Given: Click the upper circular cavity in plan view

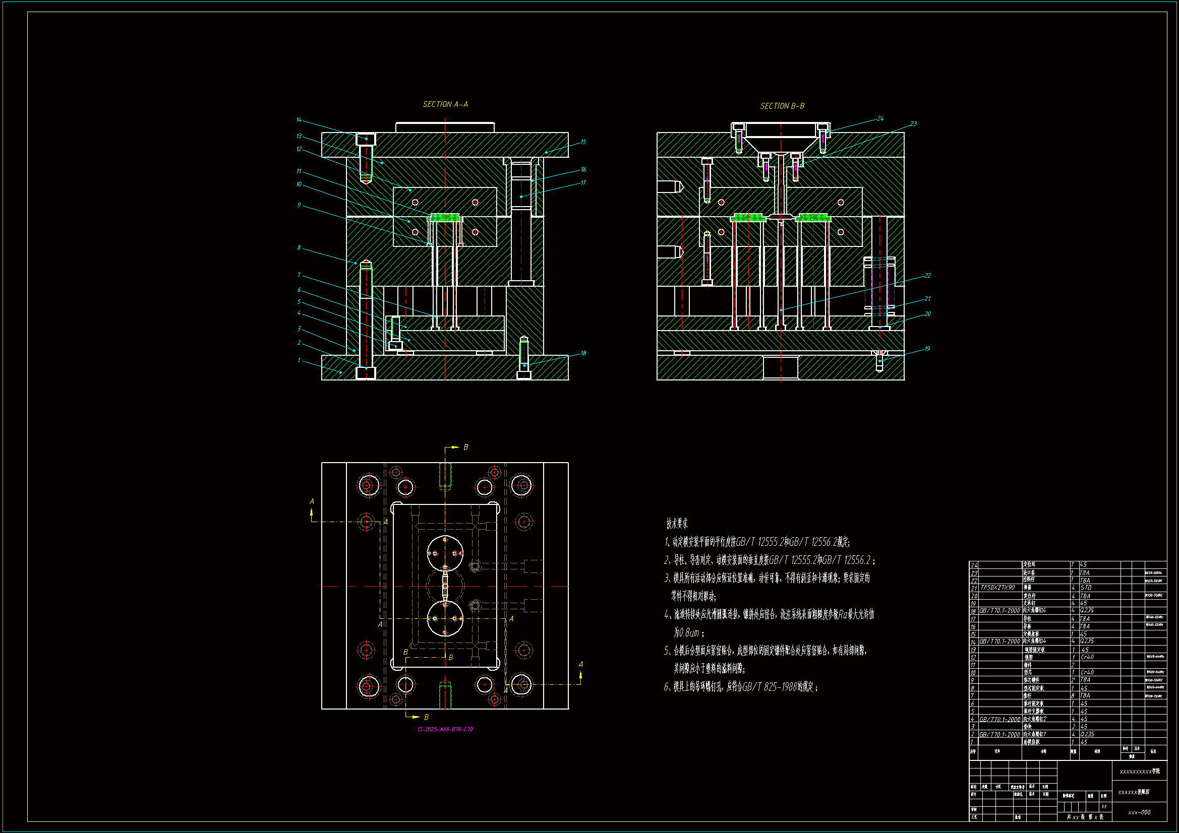Looking at the screenshot, I should pos(445,553).
